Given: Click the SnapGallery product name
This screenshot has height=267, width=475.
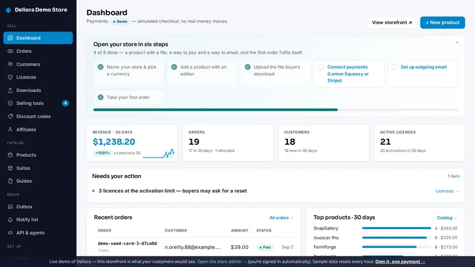Looking at the screenshot, I should pos(325,228).
